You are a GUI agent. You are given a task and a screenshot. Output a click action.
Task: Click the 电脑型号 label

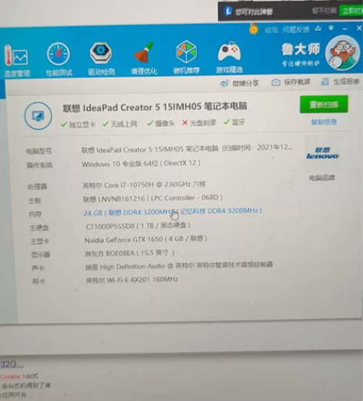[39, 151]
